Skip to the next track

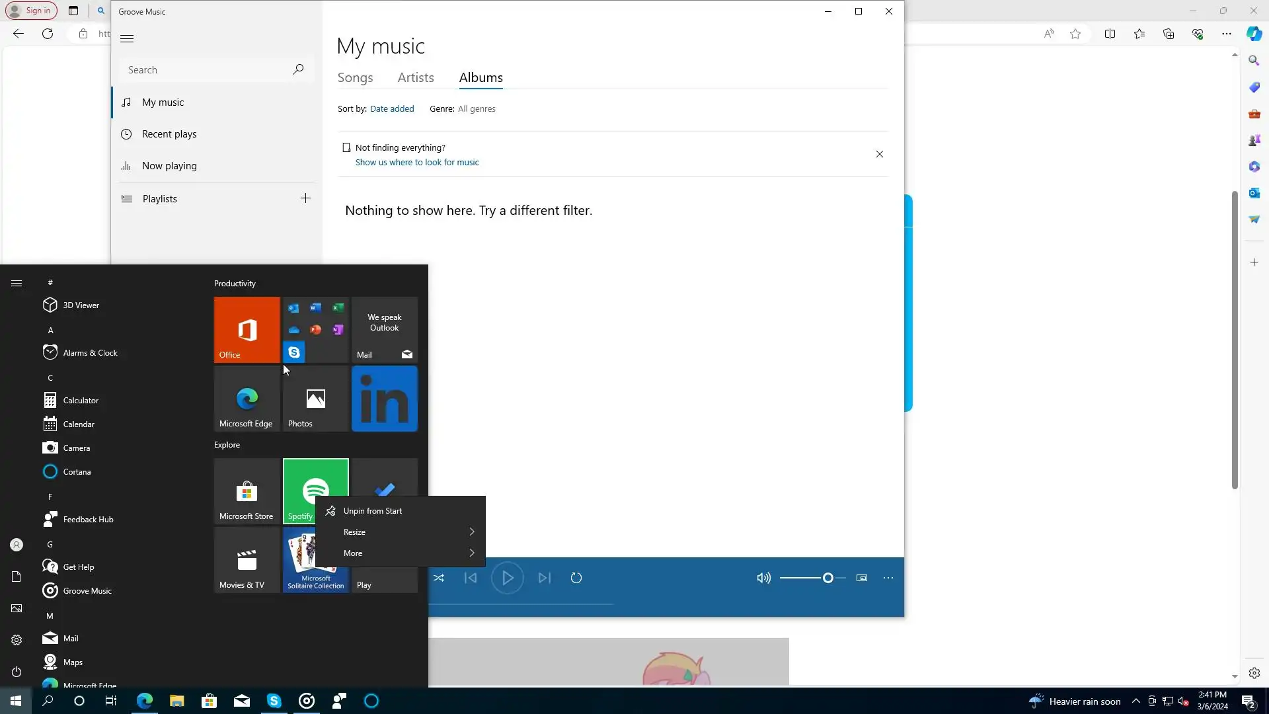pyautogui.click(x=544, y=578)
